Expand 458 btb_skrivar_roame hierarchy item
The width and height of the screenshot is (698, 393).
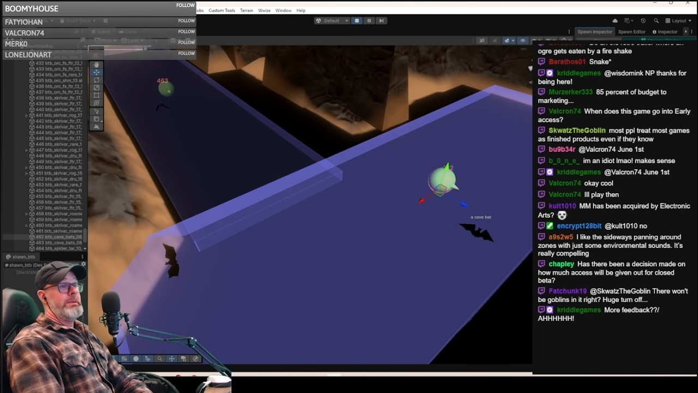coord(27,214)
